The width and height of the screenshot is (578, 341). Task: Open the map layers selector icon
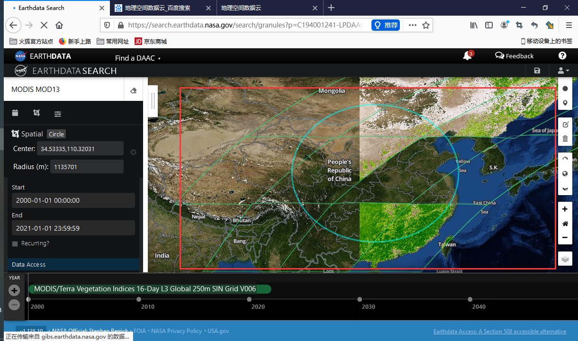coord(565,259)
